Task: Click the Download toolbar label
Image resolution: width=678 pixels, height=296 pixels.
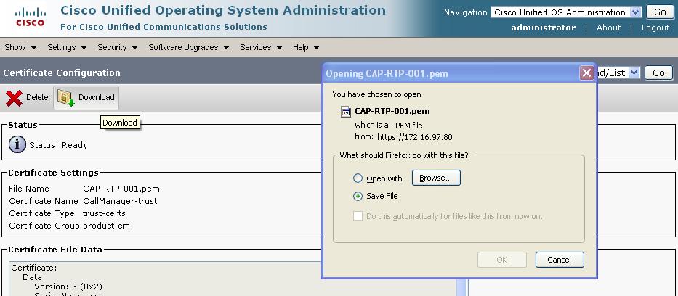Action: (97, 97)
